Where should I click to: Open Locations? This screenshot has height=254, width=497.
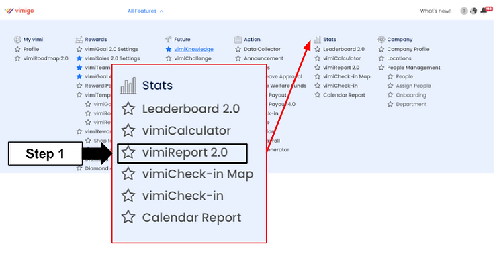399,58
